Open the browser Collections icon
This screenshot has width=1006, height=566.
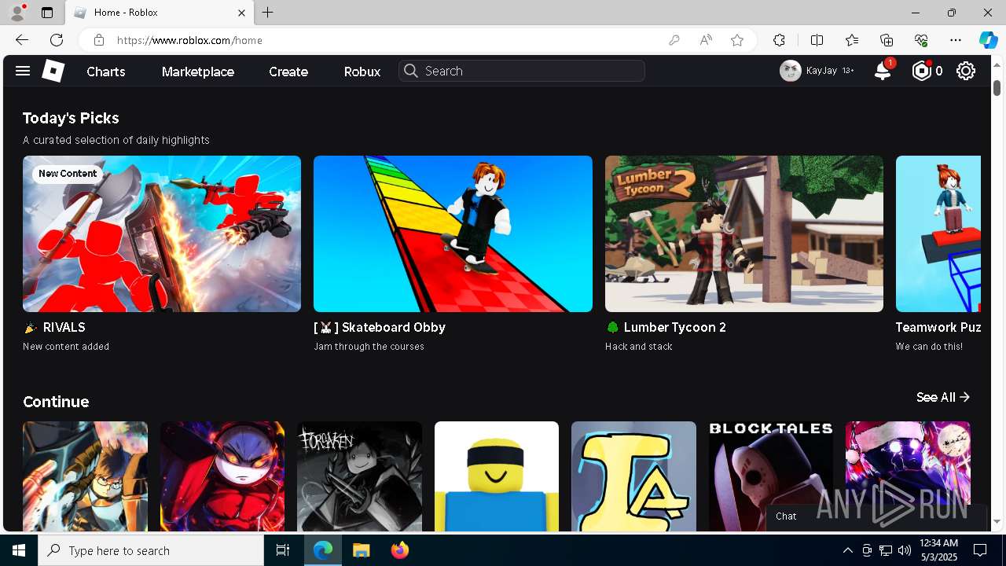point(887,40)
